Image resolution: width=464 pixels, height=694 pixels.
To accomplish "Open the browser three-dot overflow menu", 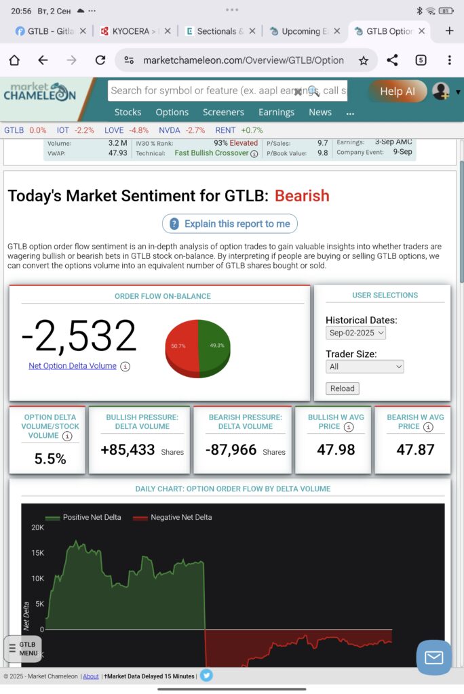I will click(449, 60).
